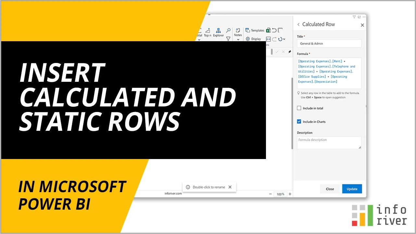Click the pin icon on formula bar

[x=290, y=52]
